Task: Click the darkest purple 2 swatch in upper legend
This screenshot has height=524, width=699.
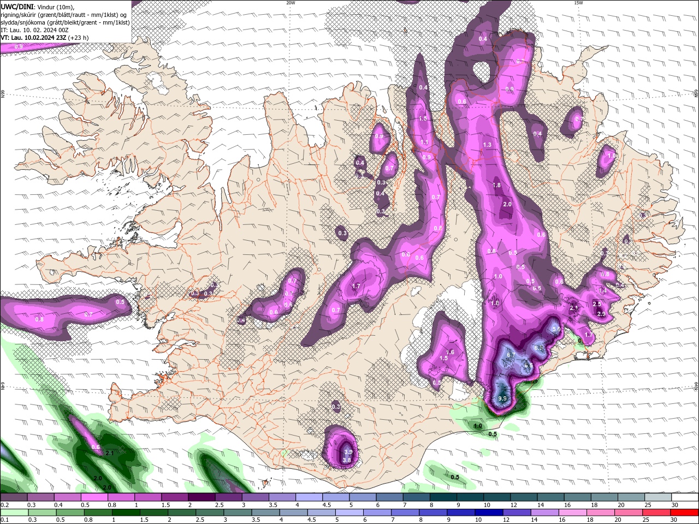Action: click(202, 497)
